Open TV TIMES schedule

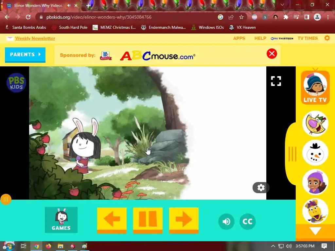click(x=308, y=39)
